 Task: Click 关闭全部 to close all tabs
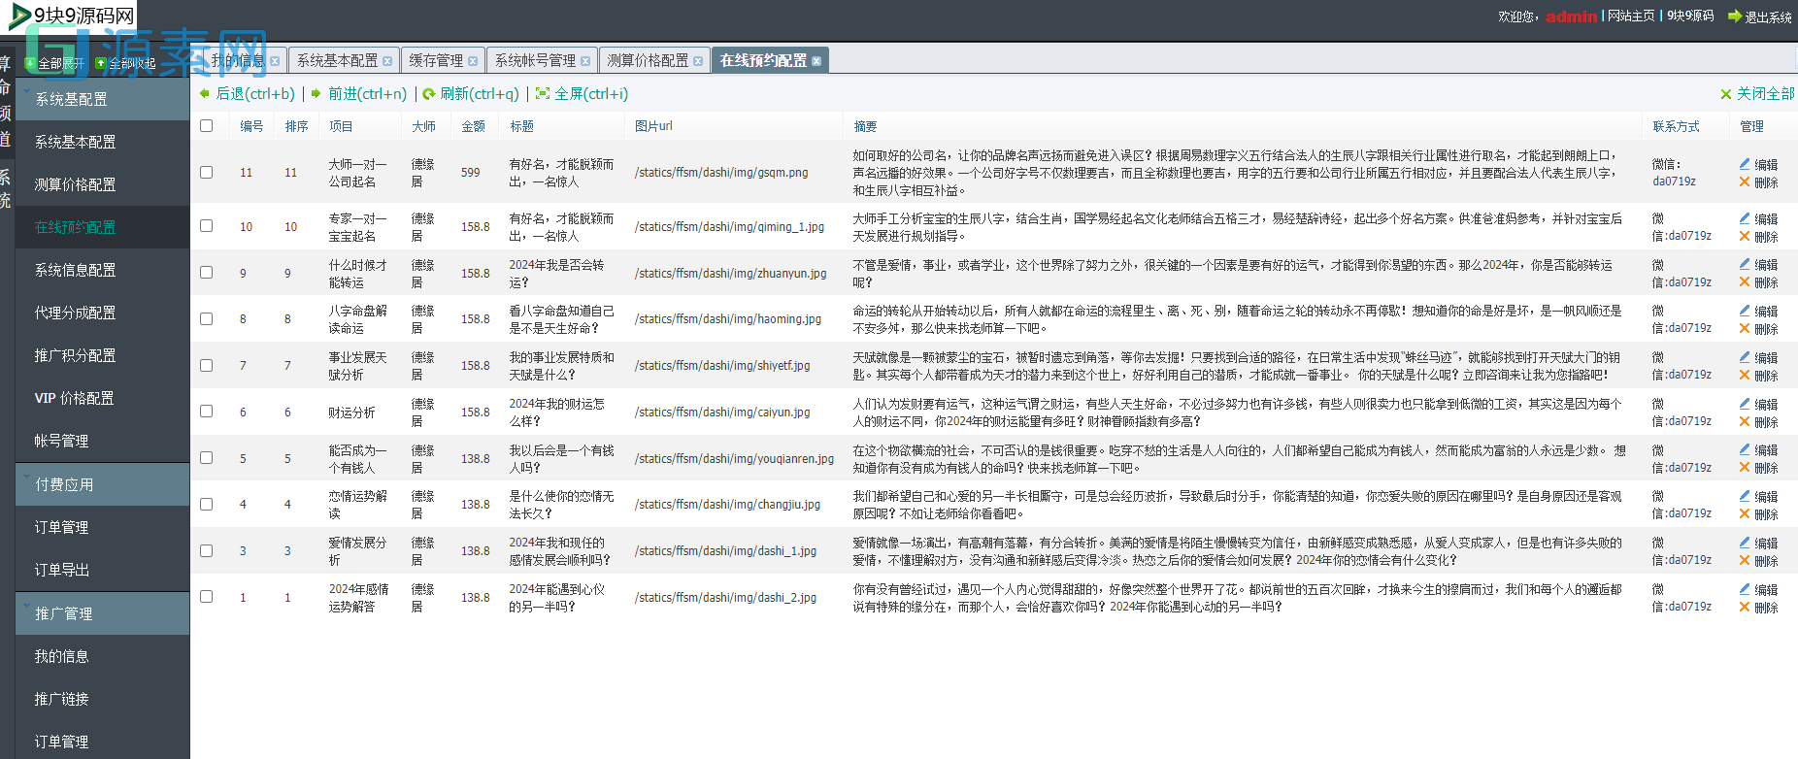point(1765,93)
